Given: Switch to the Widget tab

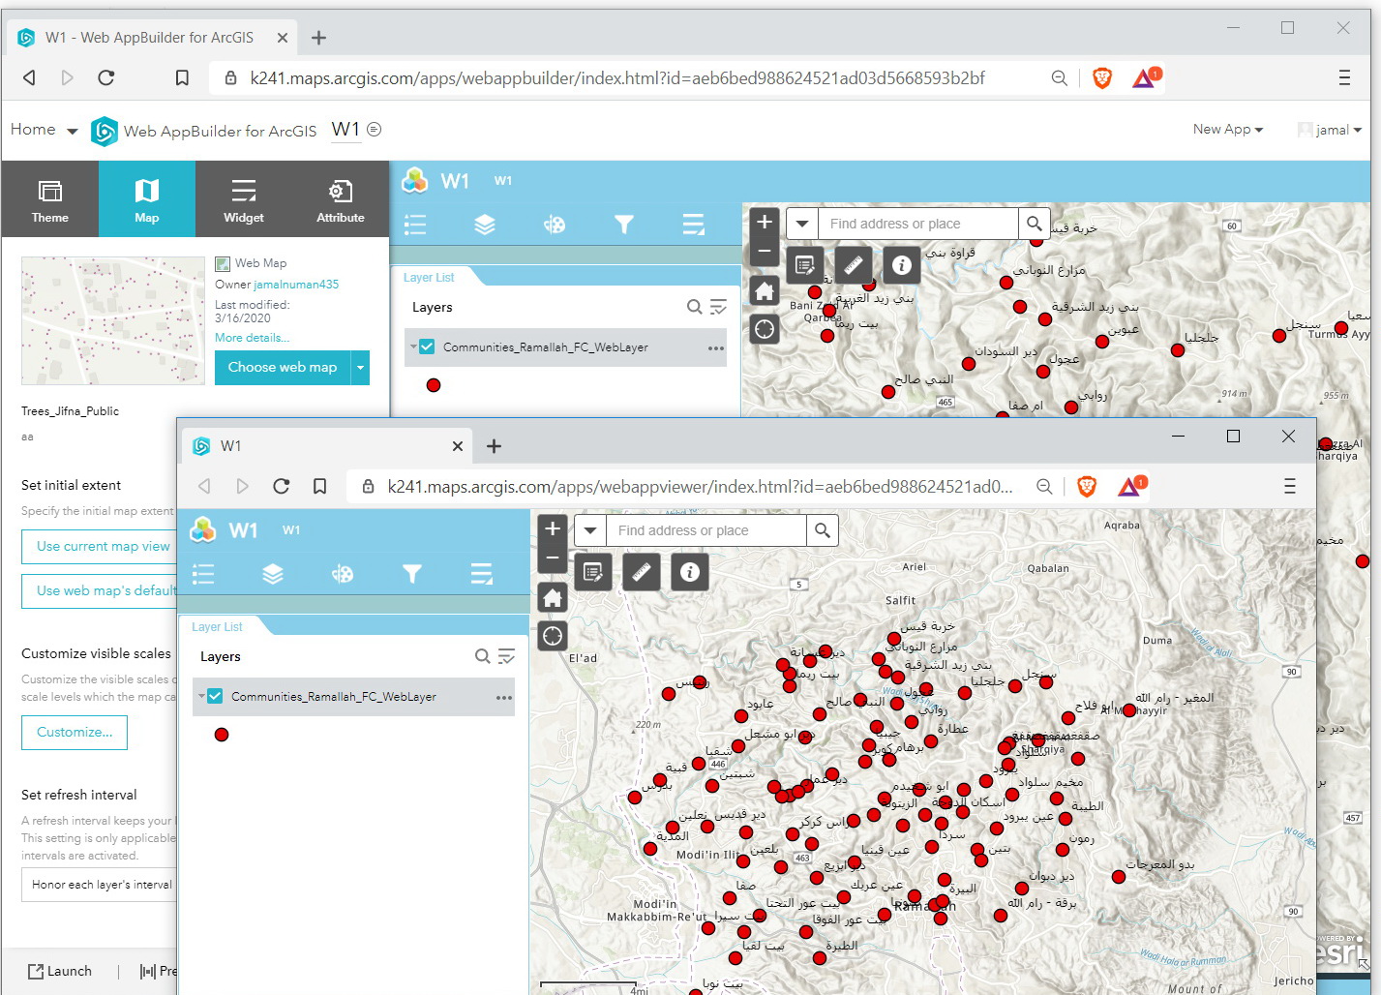Looking at the screenshot, I should pos(244,199).
